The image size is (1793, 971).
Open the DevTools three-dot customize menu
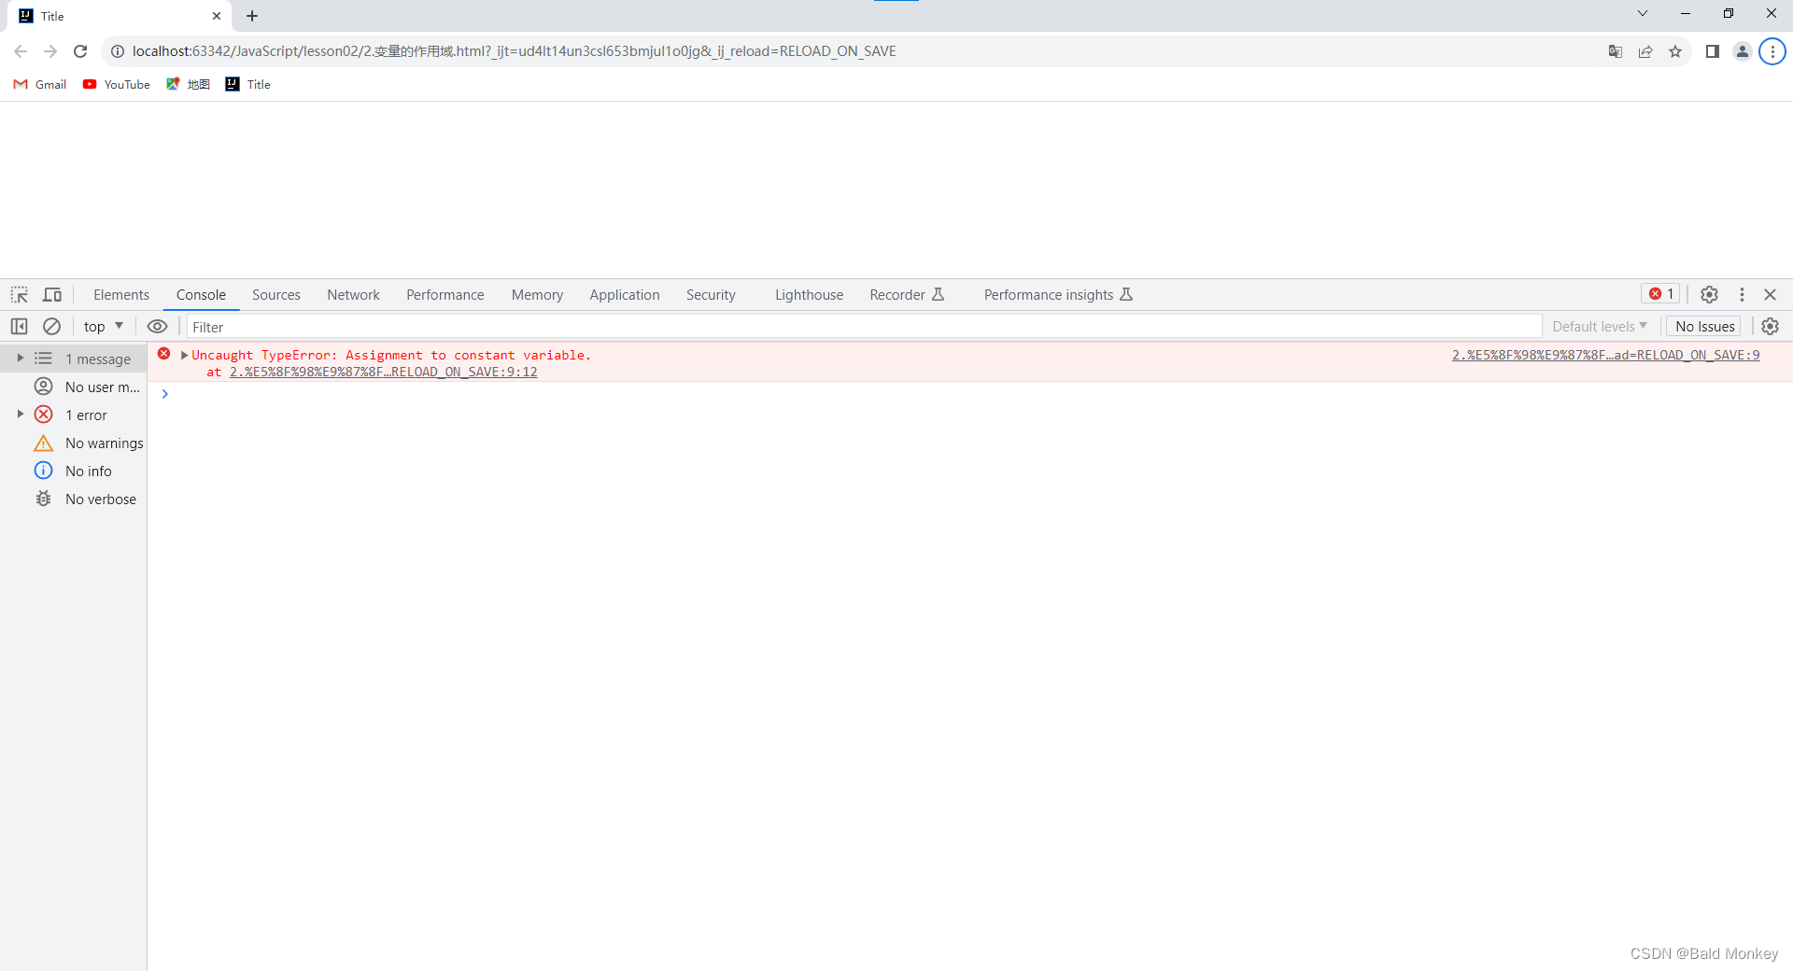[1742, 295]
